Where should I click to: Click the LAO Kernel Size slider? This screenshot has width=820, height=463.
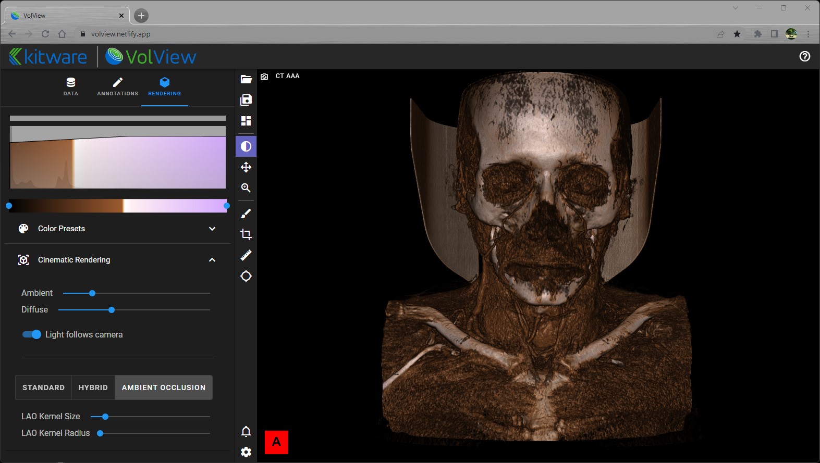pyautogui.click(x=150, y=417)
